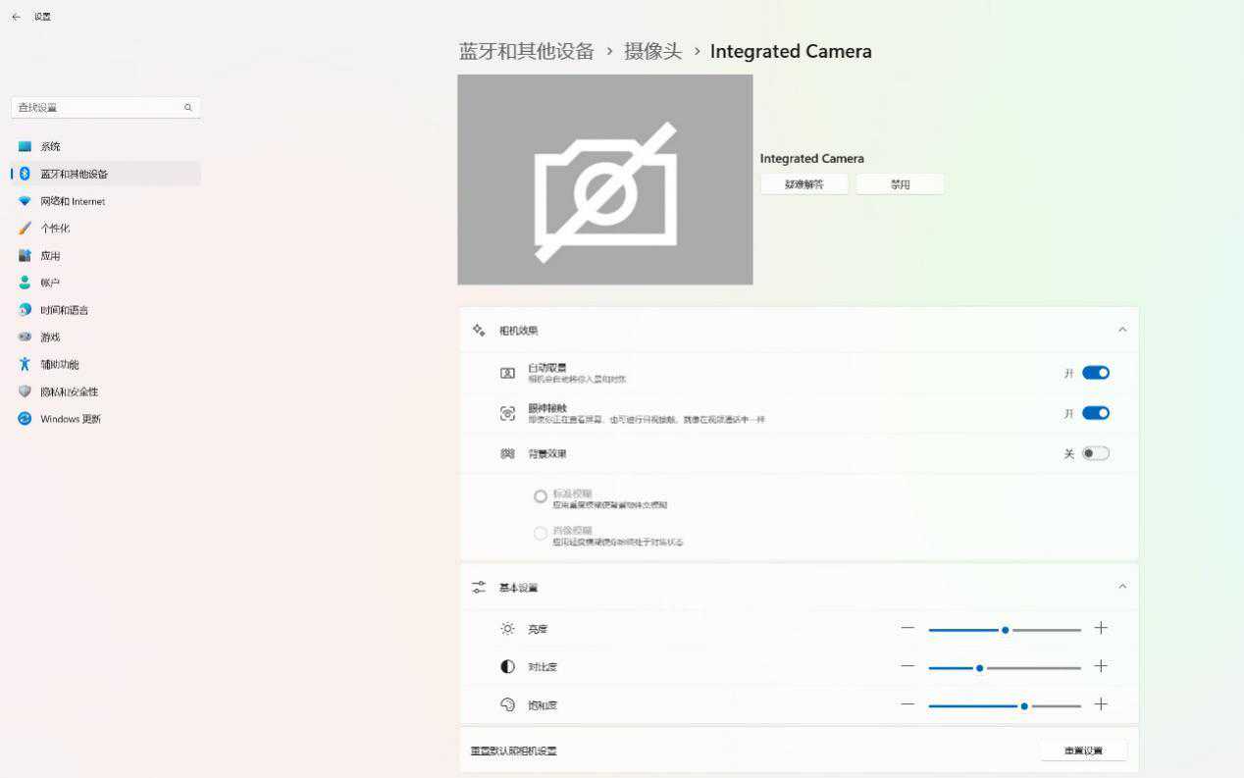The width and height of the screenshot is (1244, 778).
Task: Go to 摄像头 breadcrumb
Action: click(x=653, y=51)
